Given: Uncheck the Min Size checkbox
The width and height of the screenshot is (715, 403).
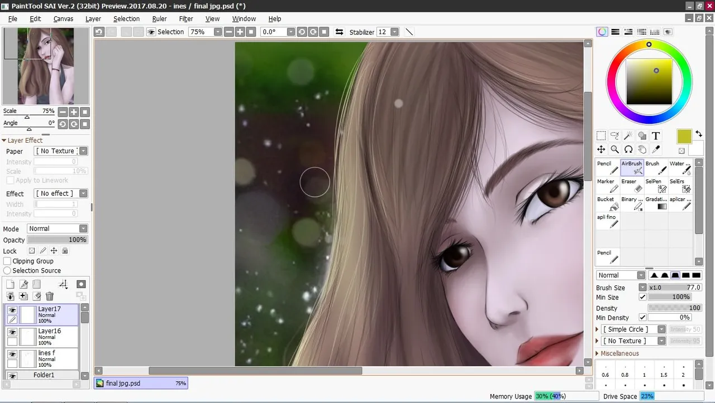Looking at the screenshot, I should pos(642,297).
